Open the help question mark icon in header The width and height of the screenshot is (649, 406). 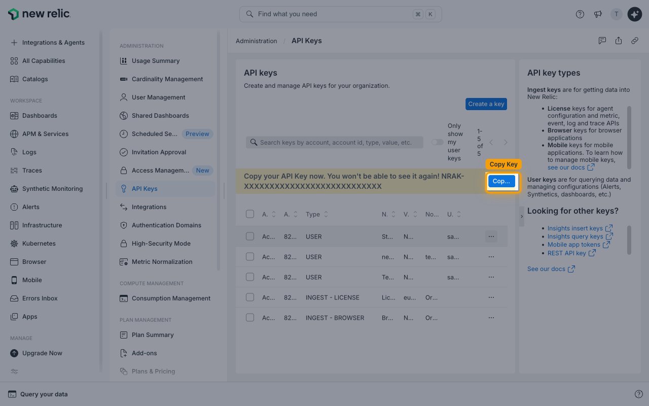coord(580,14)
